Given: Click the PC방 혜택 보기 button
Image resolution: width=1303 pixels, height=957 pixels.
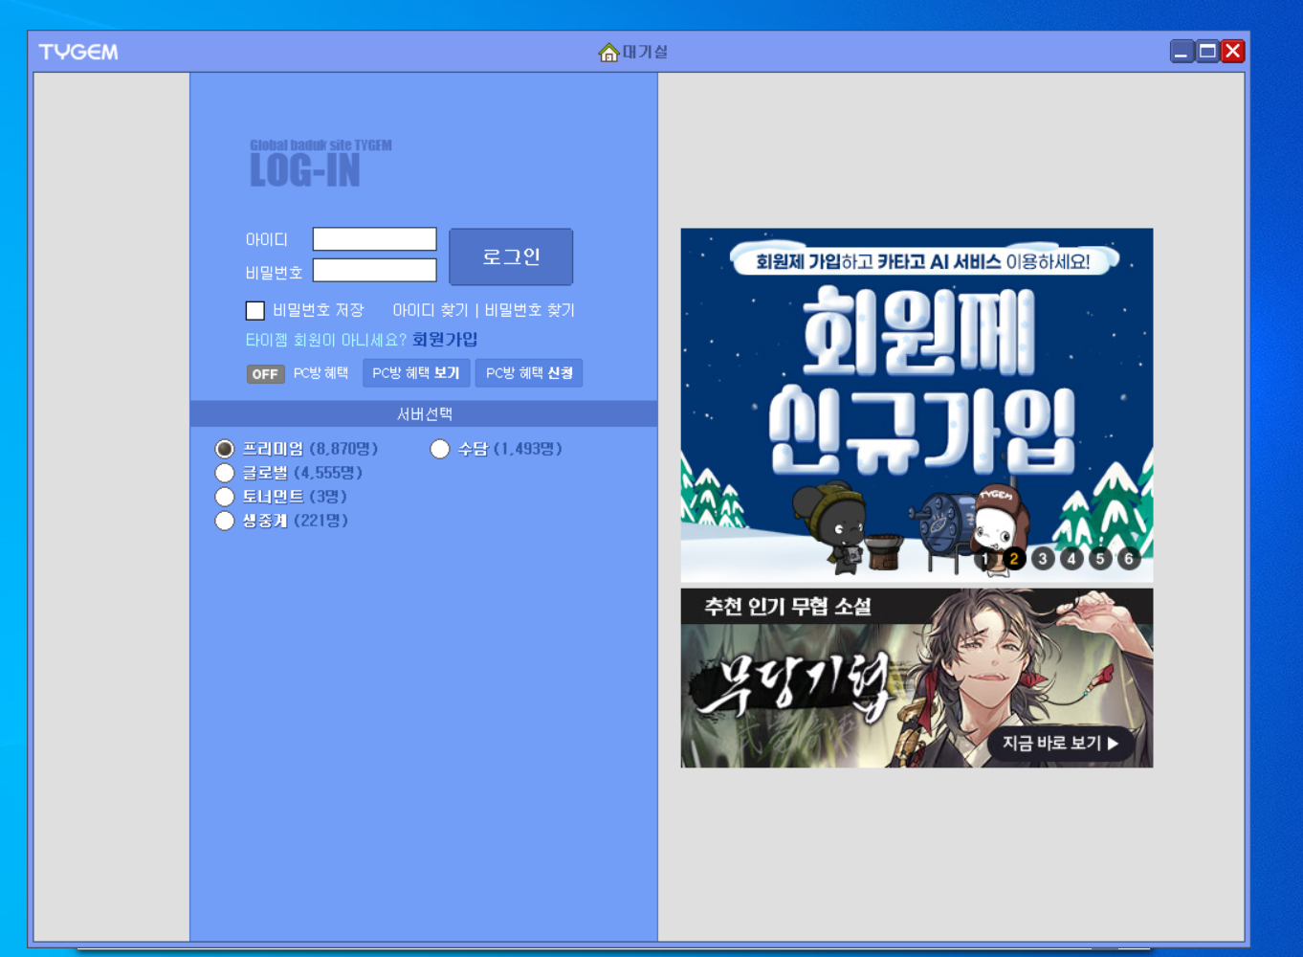Looking at the screenshot, I should pos(416,373).
